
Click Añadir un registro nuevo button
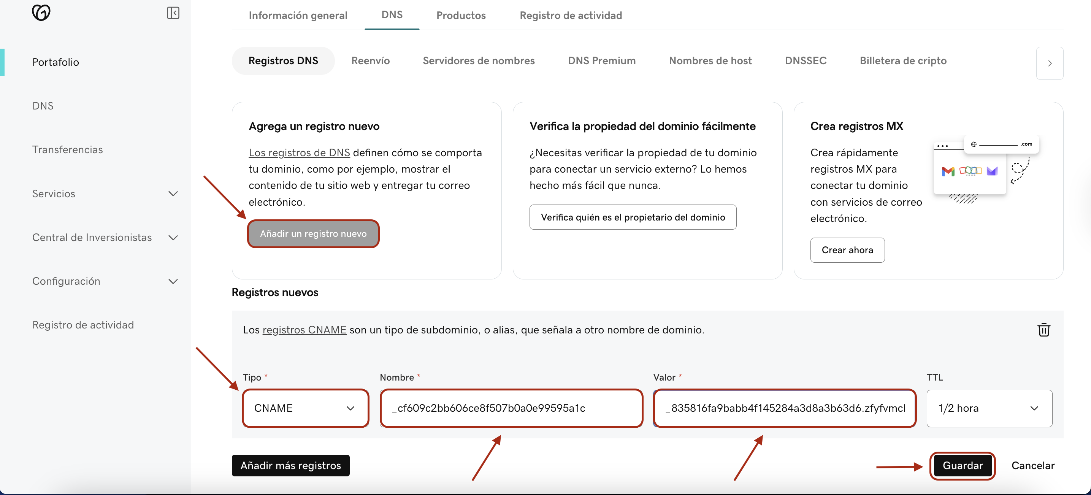coord(313,234)
